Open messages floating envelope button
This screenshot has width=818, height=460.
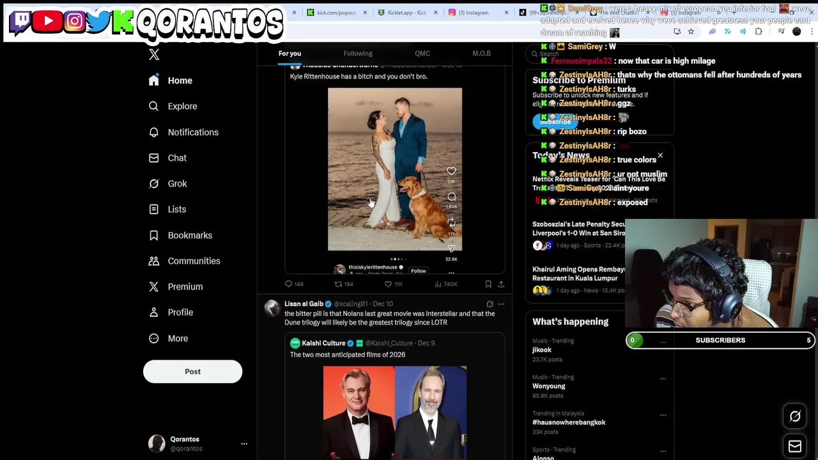pos(795,446)
